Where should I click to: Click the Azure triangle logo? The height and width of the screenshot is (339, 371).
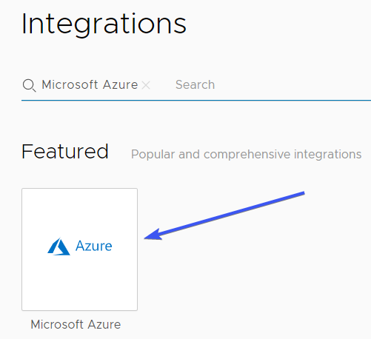click(x=59, y=246)
